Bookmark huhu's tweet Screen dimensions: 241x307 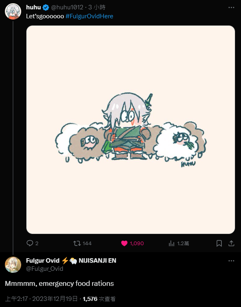click(219, 244)
